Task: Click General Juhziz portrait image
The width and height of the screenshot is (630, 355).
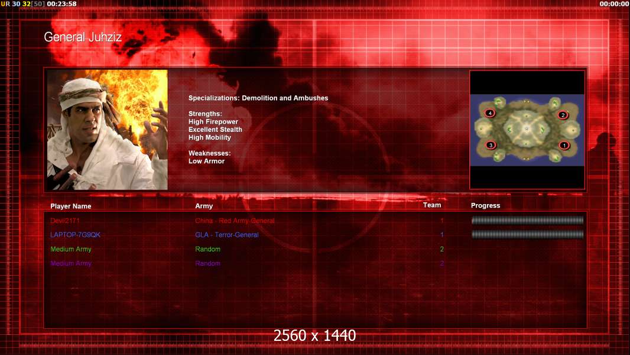Action: 108,130
